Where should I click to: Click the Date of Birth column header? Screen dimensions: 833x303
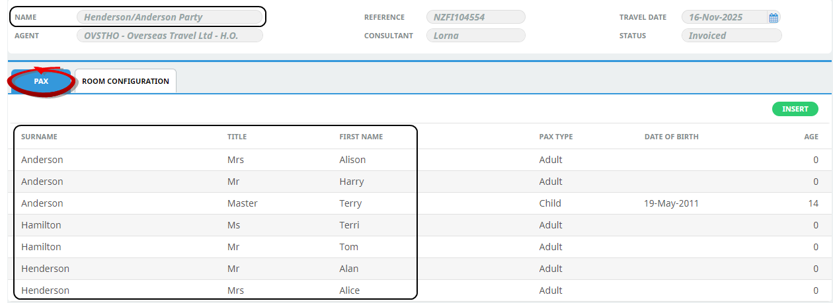[x=671, y=137]
